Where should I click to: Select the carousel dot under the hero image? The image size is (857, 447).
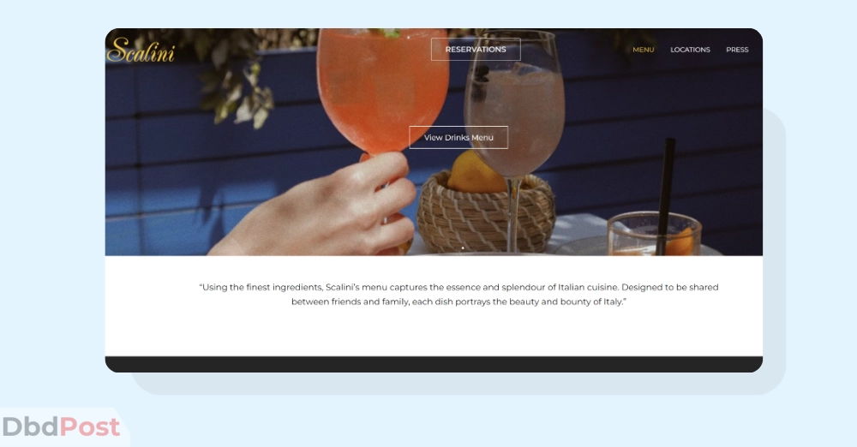463,248
